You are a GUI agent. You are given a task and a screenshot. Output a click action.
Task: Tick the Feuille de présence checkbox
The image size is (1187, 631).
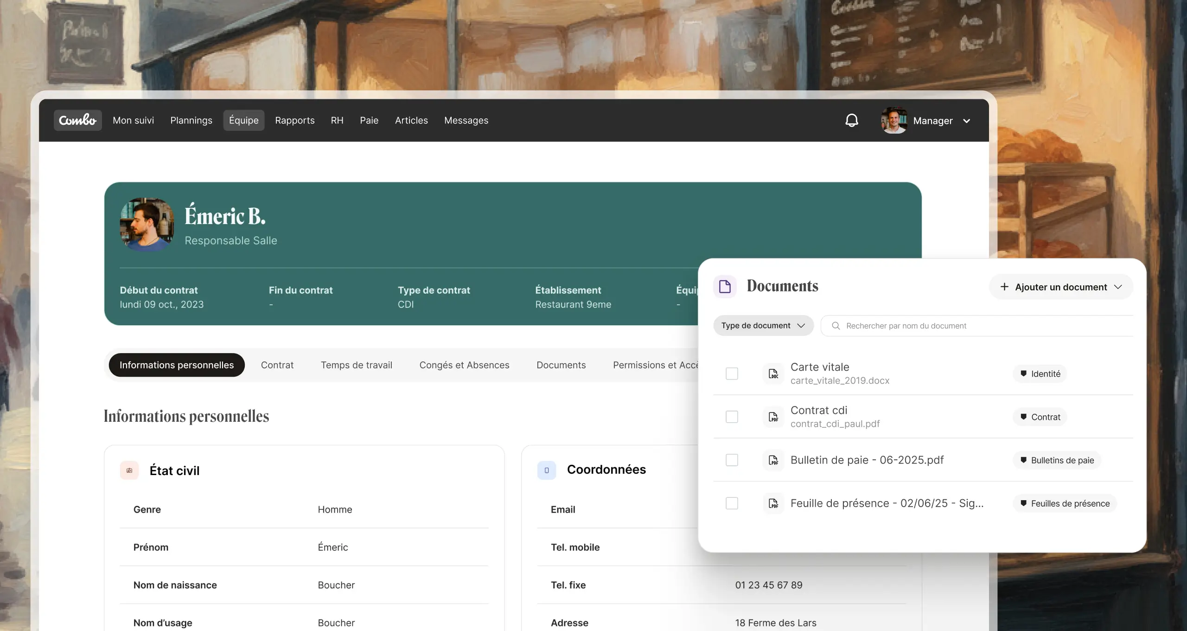click(732, 503)
